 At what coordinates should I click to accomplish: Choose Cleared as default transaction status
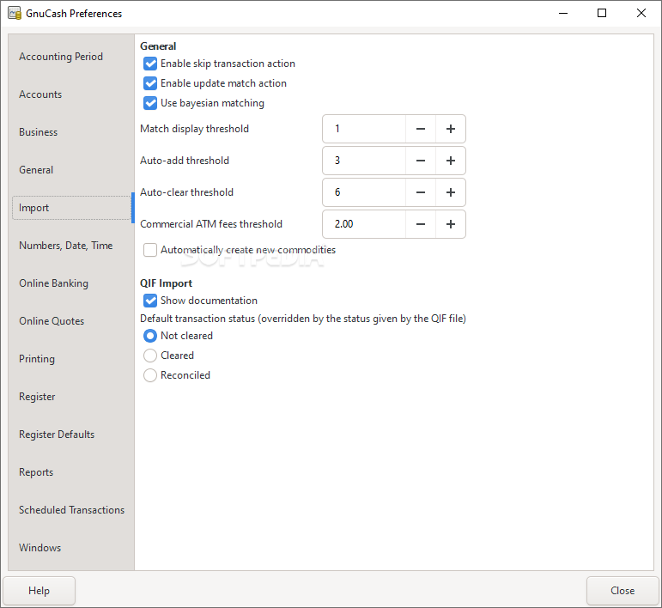pos(150,356)
